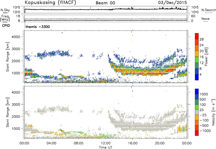The image size is (216, 149).
Task: Click the "3000" tick on power panel
Action: [16, 49]
